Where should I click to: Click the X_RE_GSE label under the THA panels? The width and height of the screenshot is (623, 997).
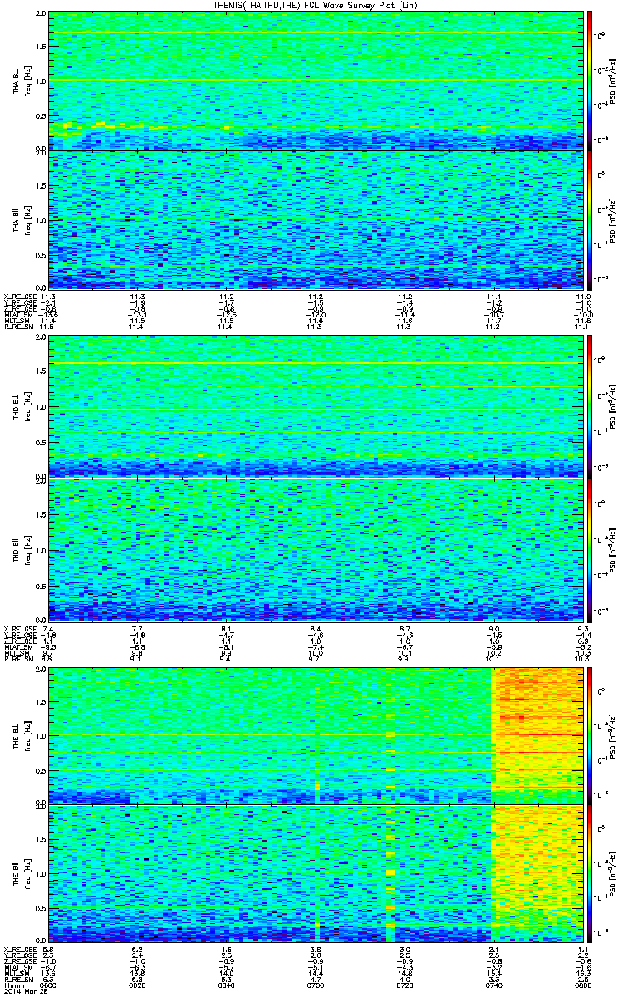click(18, 297)
